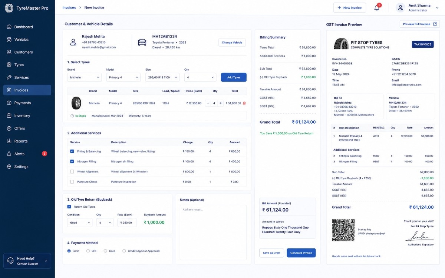Viewport: 445px width, 278px height.
Task: Click the New Invoice button
Action: 350,8
